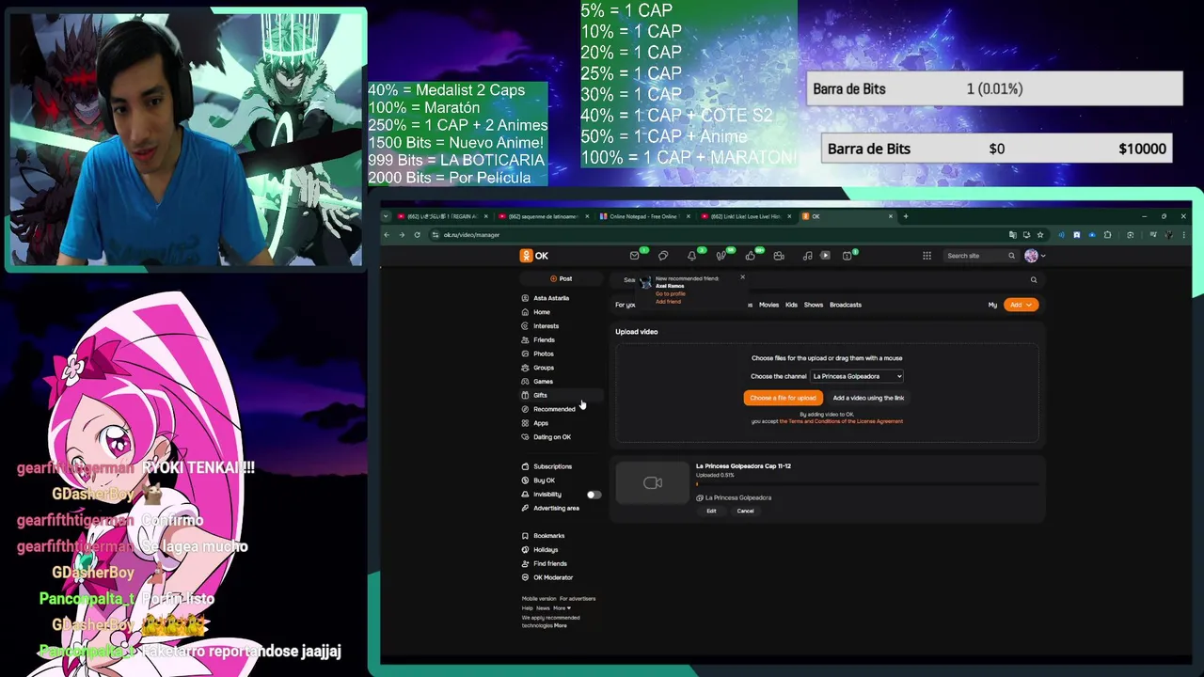
Task: Expand the orange Add dropdown
Action: coord(1021,305)
